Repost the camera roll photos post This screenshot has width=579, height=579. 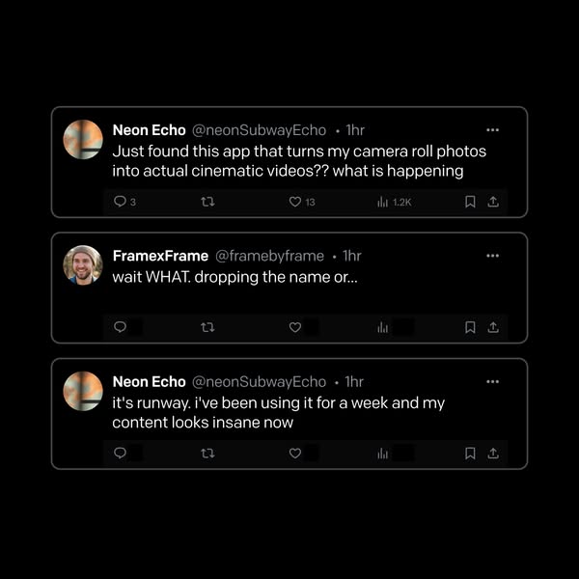[207, 202]
